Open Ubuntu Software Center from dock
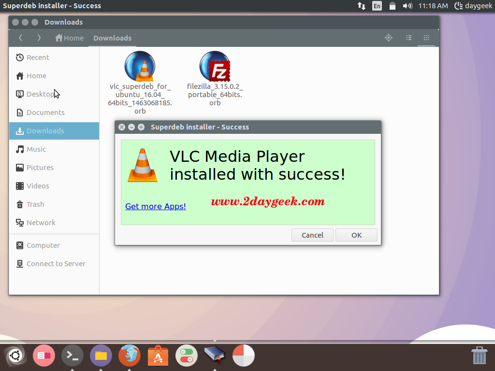This screenshot has height=371, width=495. 158,356
